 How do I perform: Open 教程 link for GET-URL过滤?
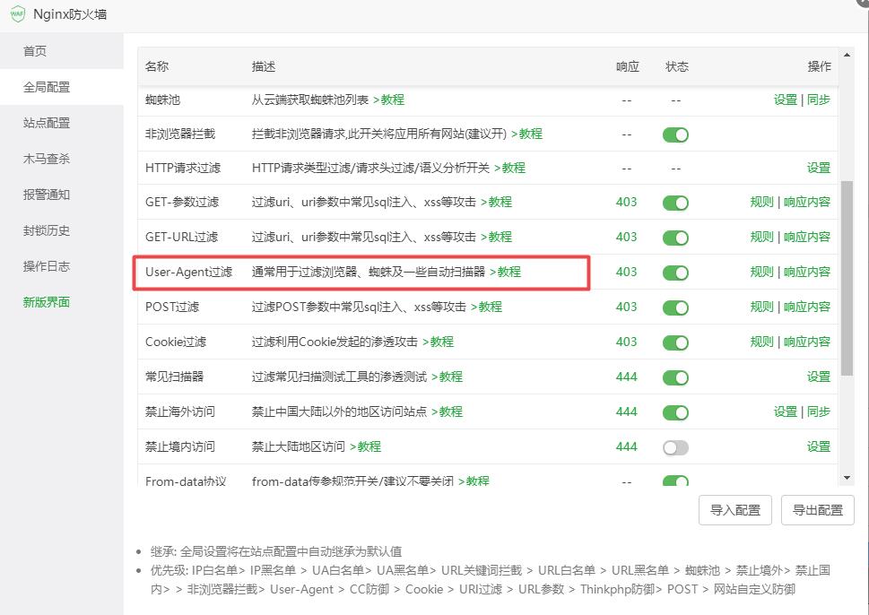[497, 238]
